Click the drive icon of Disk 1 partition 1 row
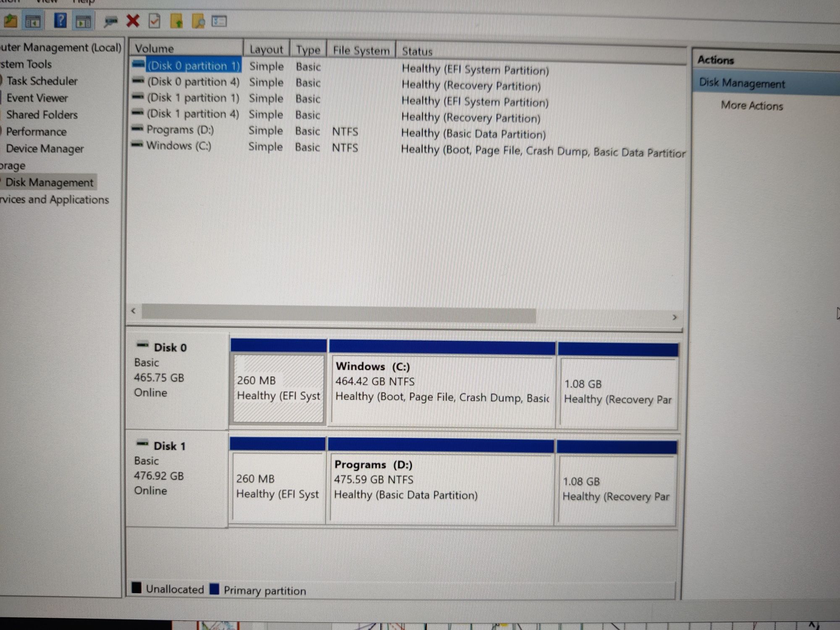The width and height of the screenshot is (840, 630). tap(138, 97)
